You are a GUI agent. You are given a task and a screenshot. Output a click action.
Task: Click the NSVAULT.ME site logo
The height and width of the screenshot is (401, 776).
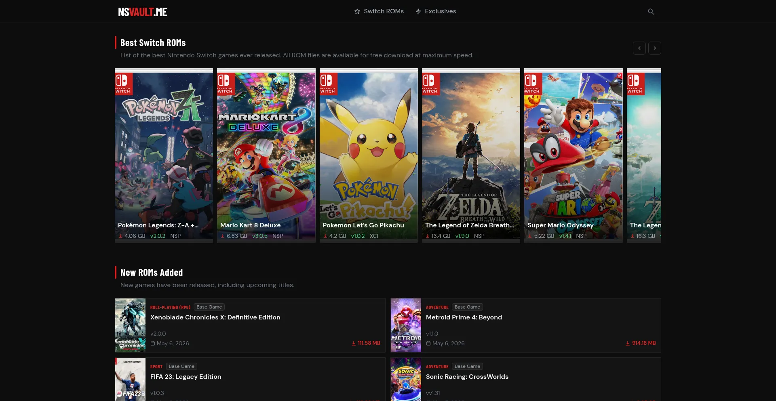[x=143, y=12]
